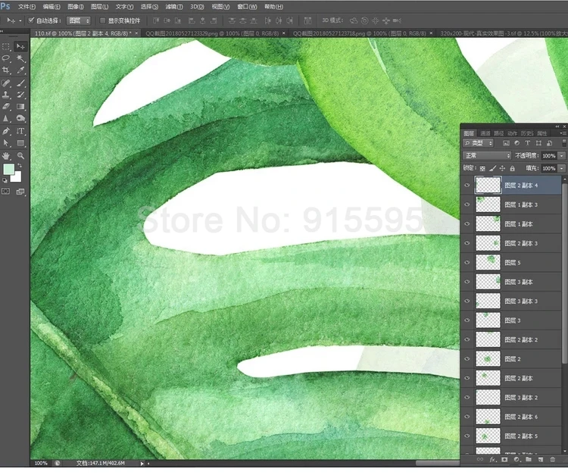Toggle lock position
Viewport: 568px width, 475px height.
[x=502, y=168]
